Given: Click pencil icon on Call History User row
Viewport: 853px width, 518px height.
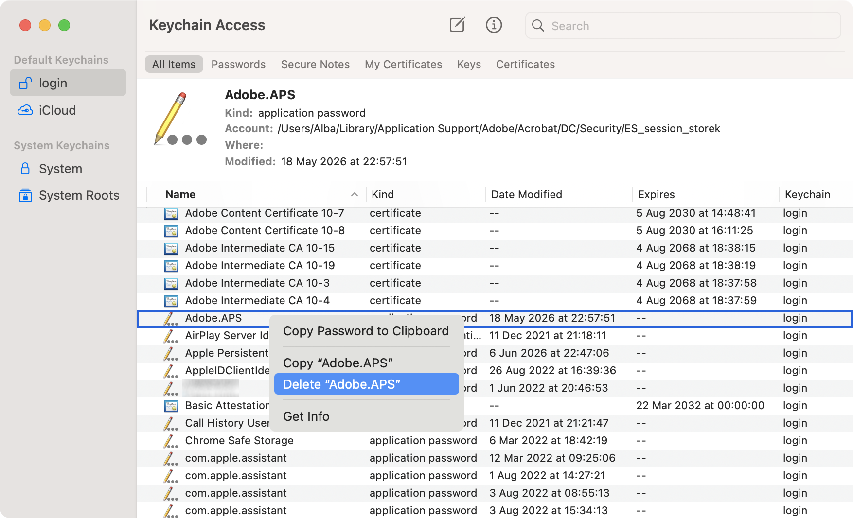Looking at the screenshot, I should tap(171, 423).
